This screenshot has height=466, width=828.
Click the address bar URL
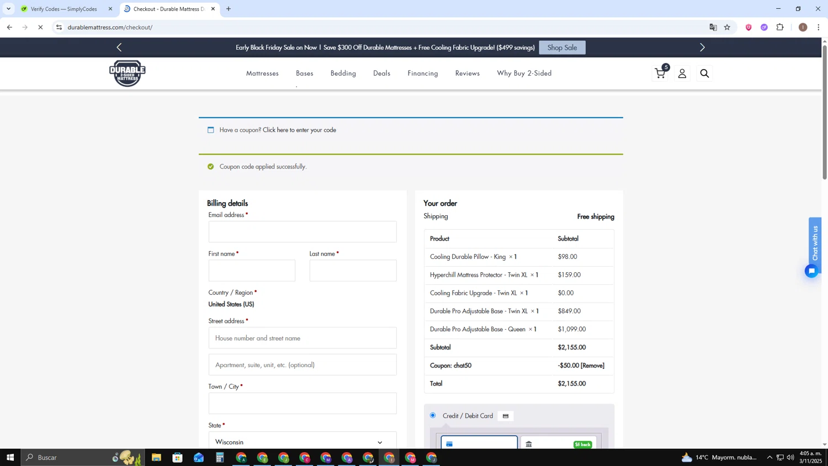pos(110,27)
